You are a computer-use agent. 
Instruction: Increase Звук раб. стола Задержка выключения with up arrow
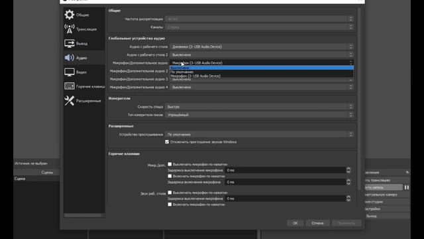click(348, 197)
